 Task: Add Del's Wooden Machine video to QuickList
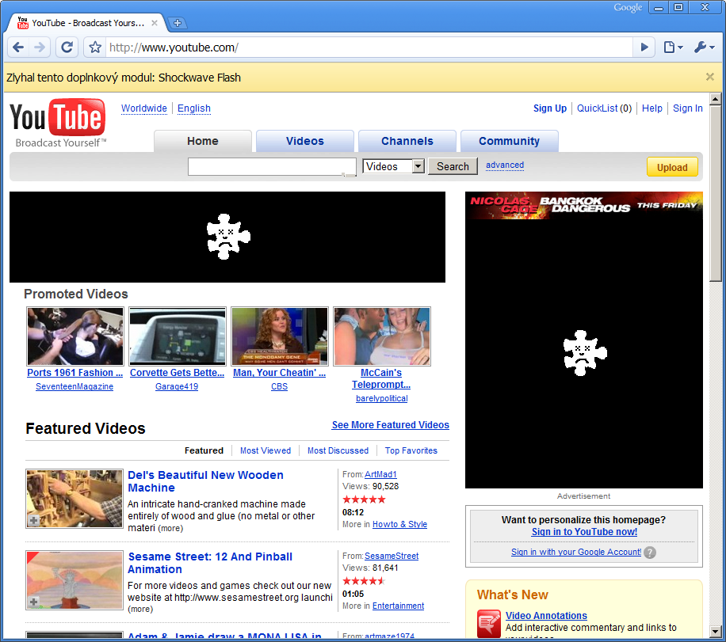coord(34,520)
